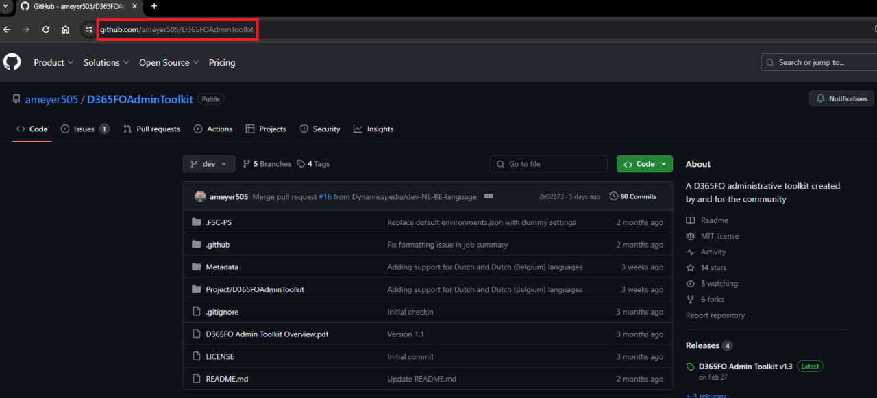Open the GitHub logo home icon
This screenshot has height=398, width=877.
point(11,62)
